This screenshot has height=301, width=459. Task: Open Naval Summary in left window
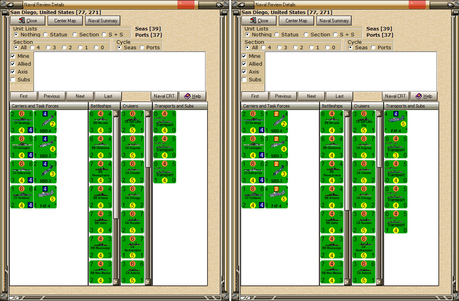(103, 20)
